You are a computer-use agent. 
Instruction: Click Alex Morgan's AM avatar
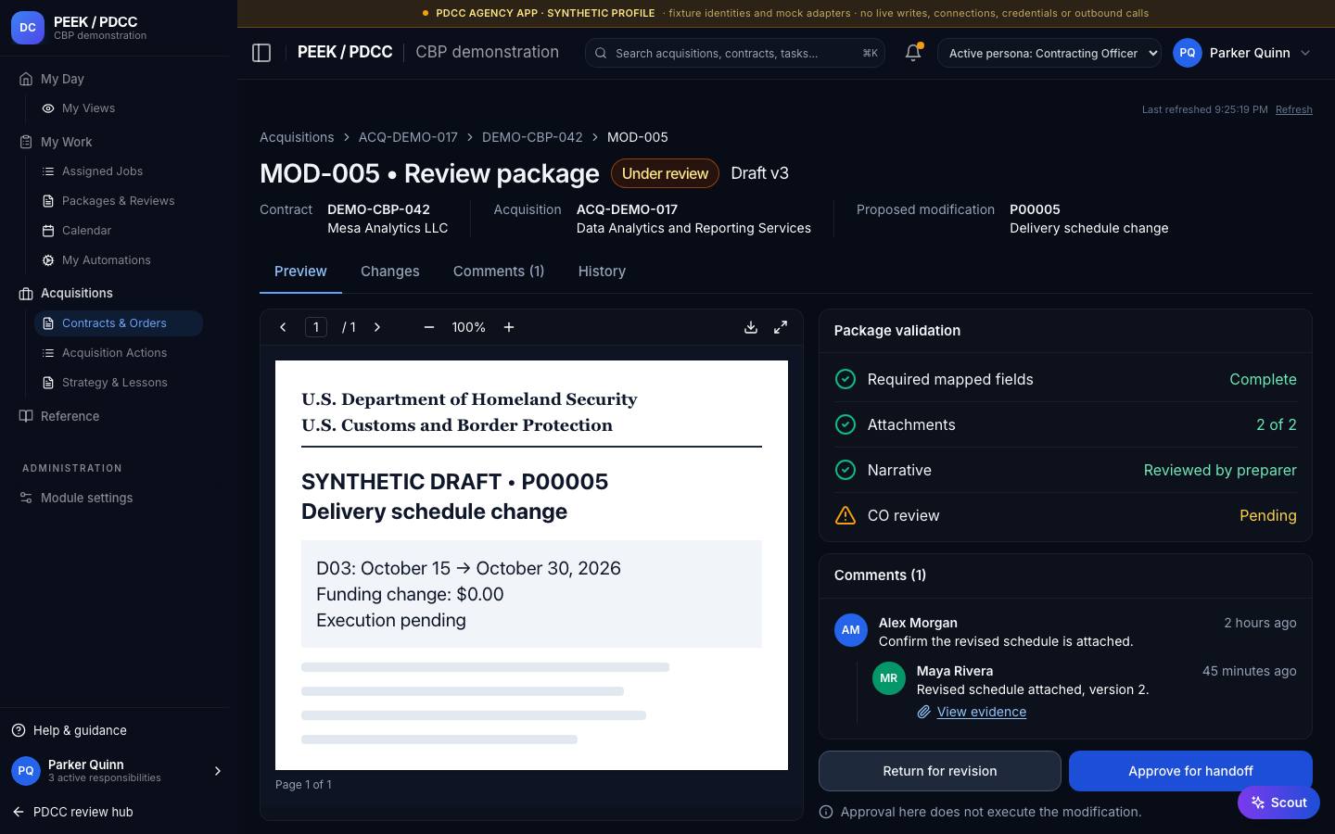(x=851, y=630)
